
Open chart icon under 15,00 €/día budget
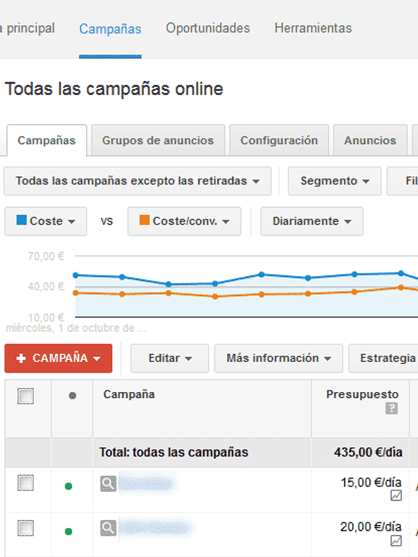click(x=396, y=496)
